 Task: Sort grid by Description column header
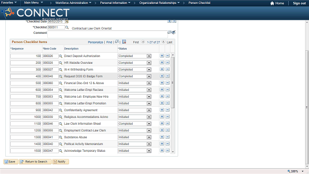tap(71, 49)
